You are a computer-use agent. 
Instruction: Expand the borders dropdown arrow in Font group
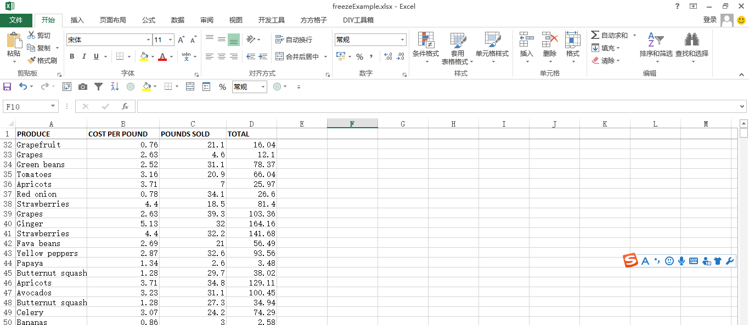129,56
